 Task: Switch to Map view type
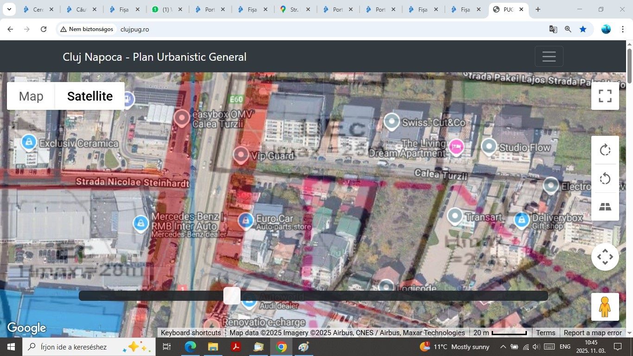[31, 96]
